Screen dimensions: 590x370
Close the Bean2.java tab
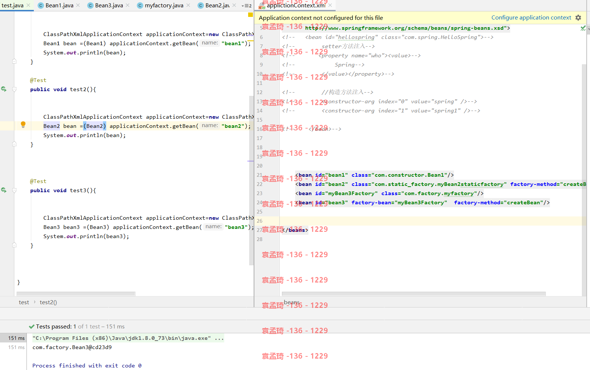234,6
